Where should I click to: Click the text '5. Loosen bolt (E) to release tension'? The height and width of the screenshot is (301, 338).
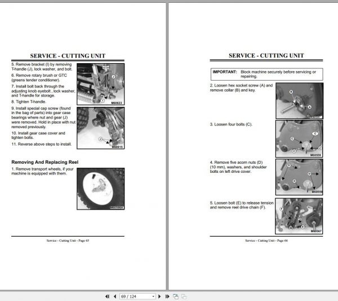pos(242,203)
